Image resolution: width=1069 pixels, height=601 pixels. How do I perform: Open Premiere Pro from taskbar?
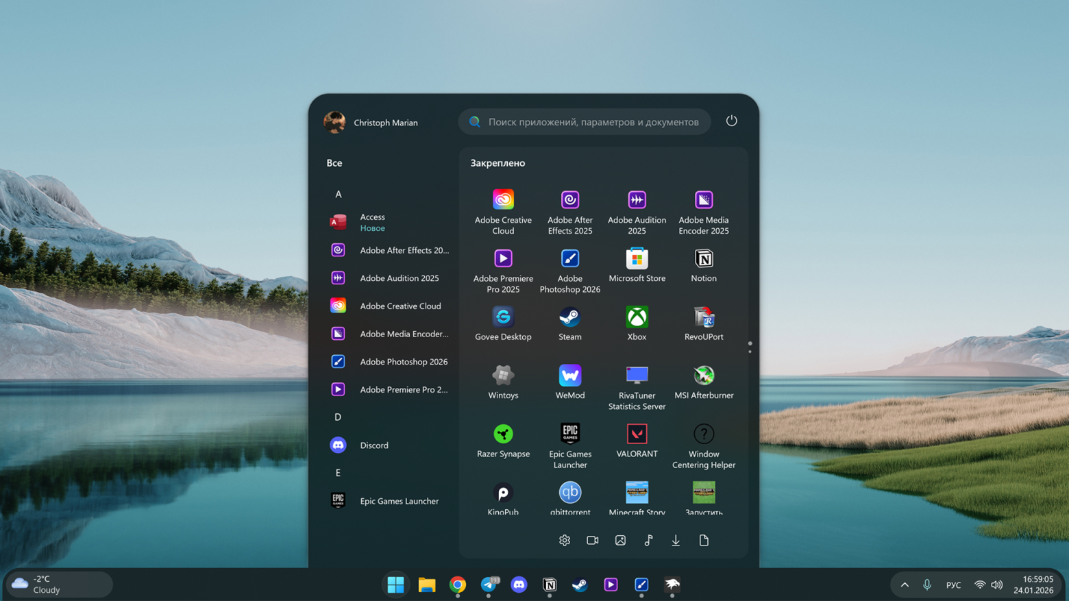point(611,585)
